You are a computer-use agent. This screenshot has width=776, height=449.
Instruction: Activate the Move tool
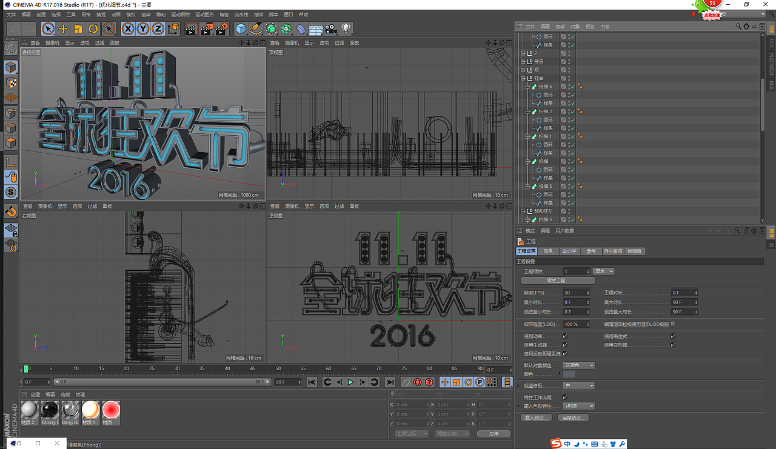63,28
